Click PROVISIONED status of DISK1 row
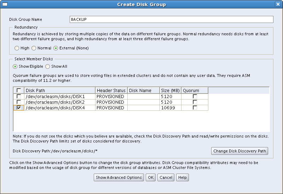This screenshot has width=283, height=194. point(111,96)
